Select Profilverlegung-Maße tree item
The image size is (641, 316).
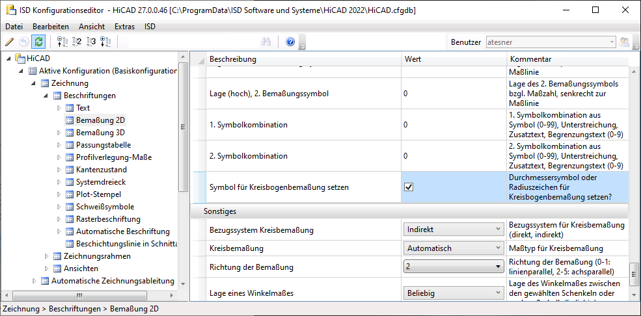tap(114, 157)
